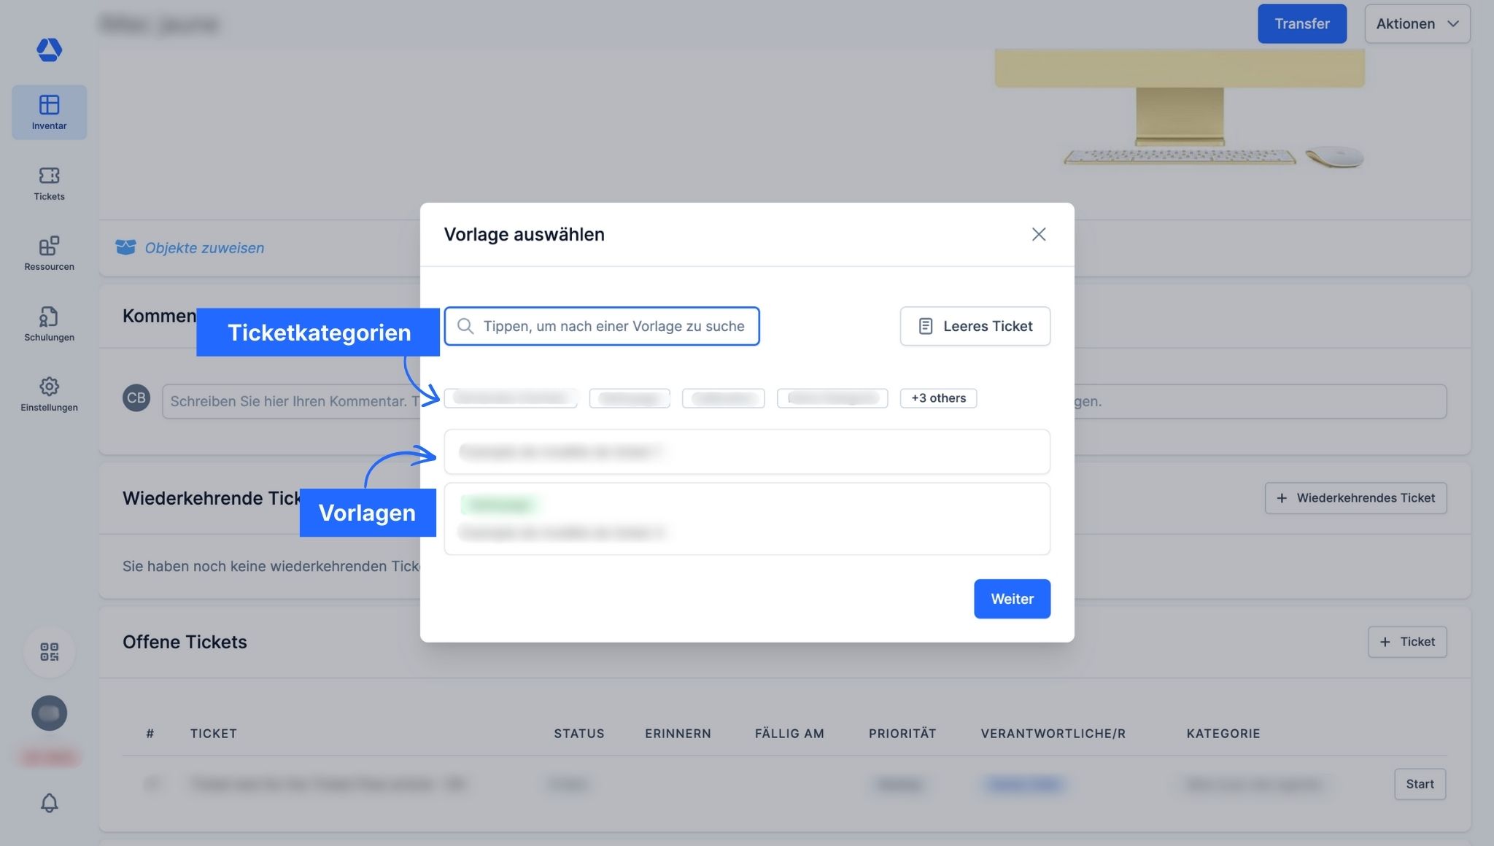
Task: Open the Ressourcen sidebar icon
Action: [x=49, y=253]
